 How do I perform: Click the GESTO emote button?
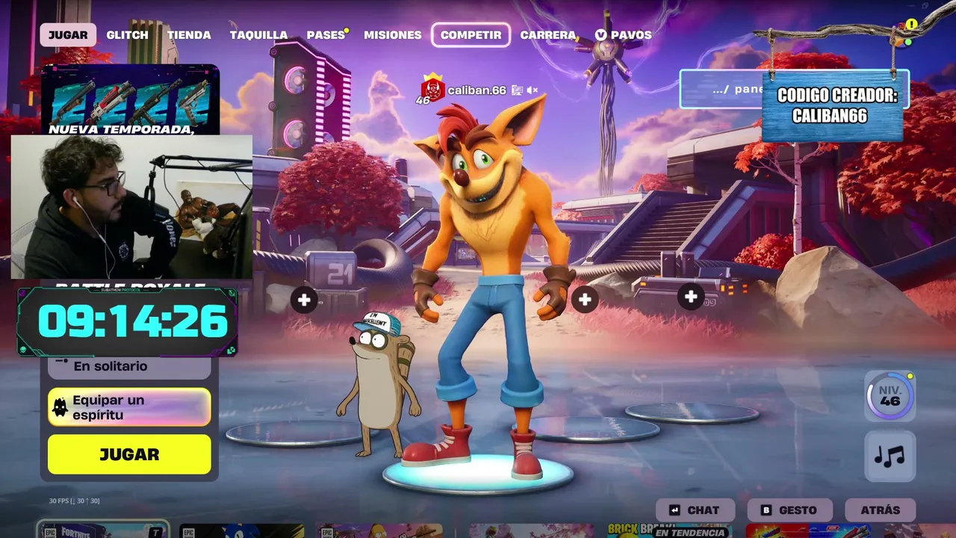(x=789, y=510)
